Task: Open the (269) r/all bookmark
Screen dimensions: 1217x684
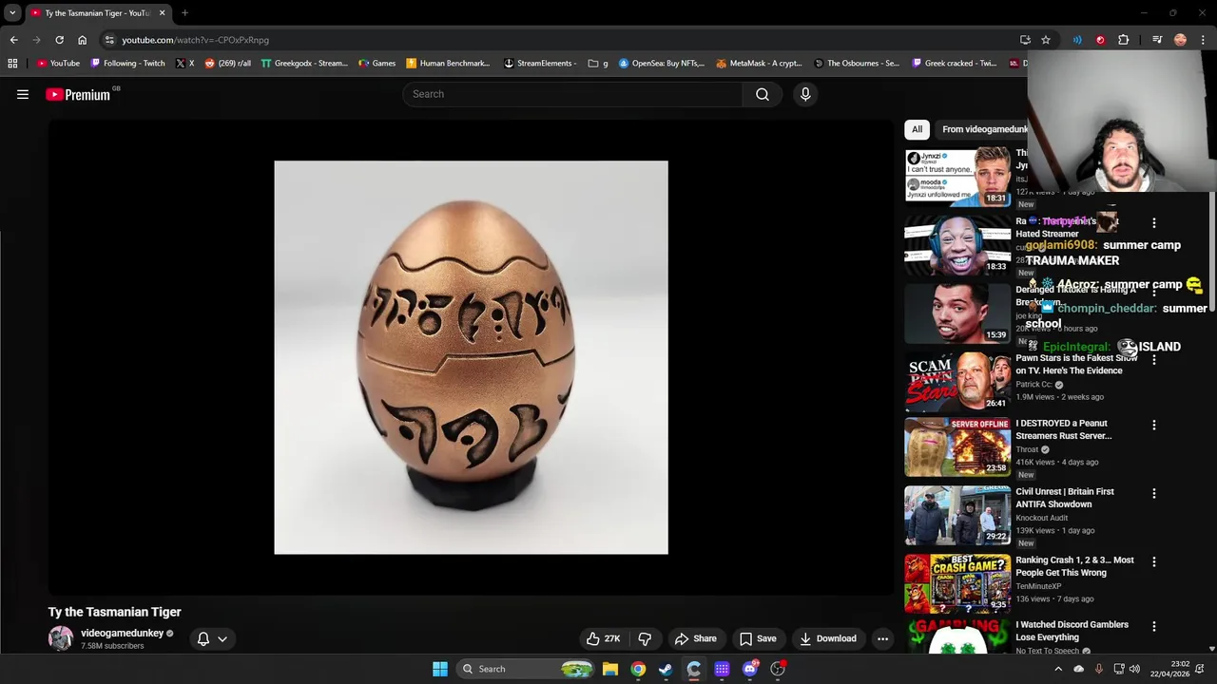Action: click(228, 64)
